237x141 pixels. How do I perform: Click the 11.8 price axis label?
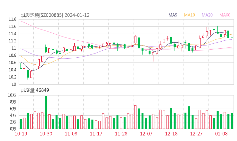[12, 19]
